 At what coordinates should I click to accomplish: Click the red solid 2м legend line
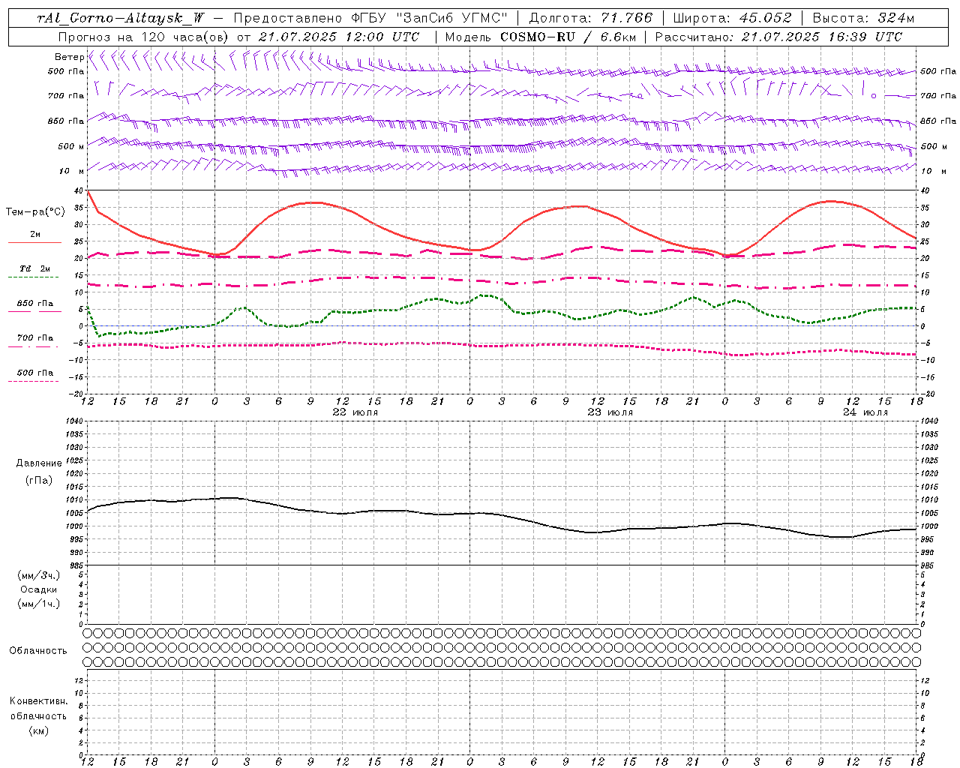[x=34, y=242]
